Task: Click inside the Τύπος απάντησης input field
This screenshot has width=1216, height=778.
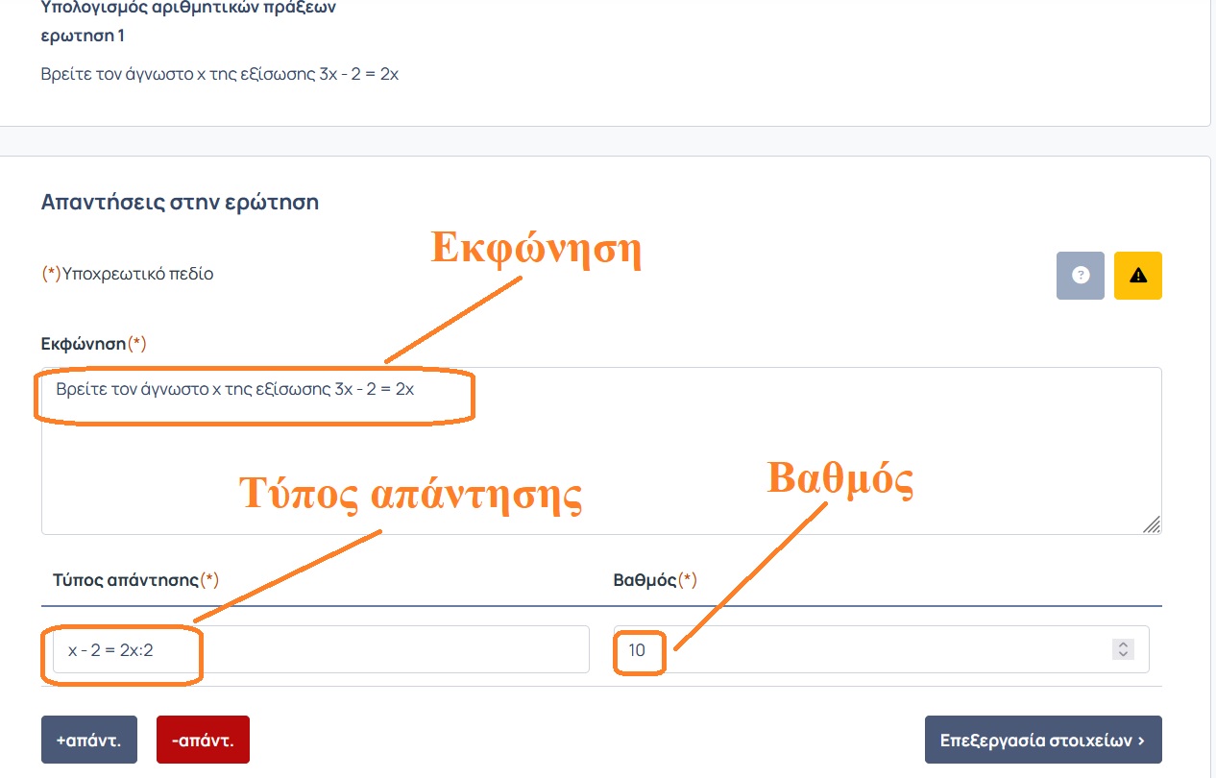Action: coord(384,650)
